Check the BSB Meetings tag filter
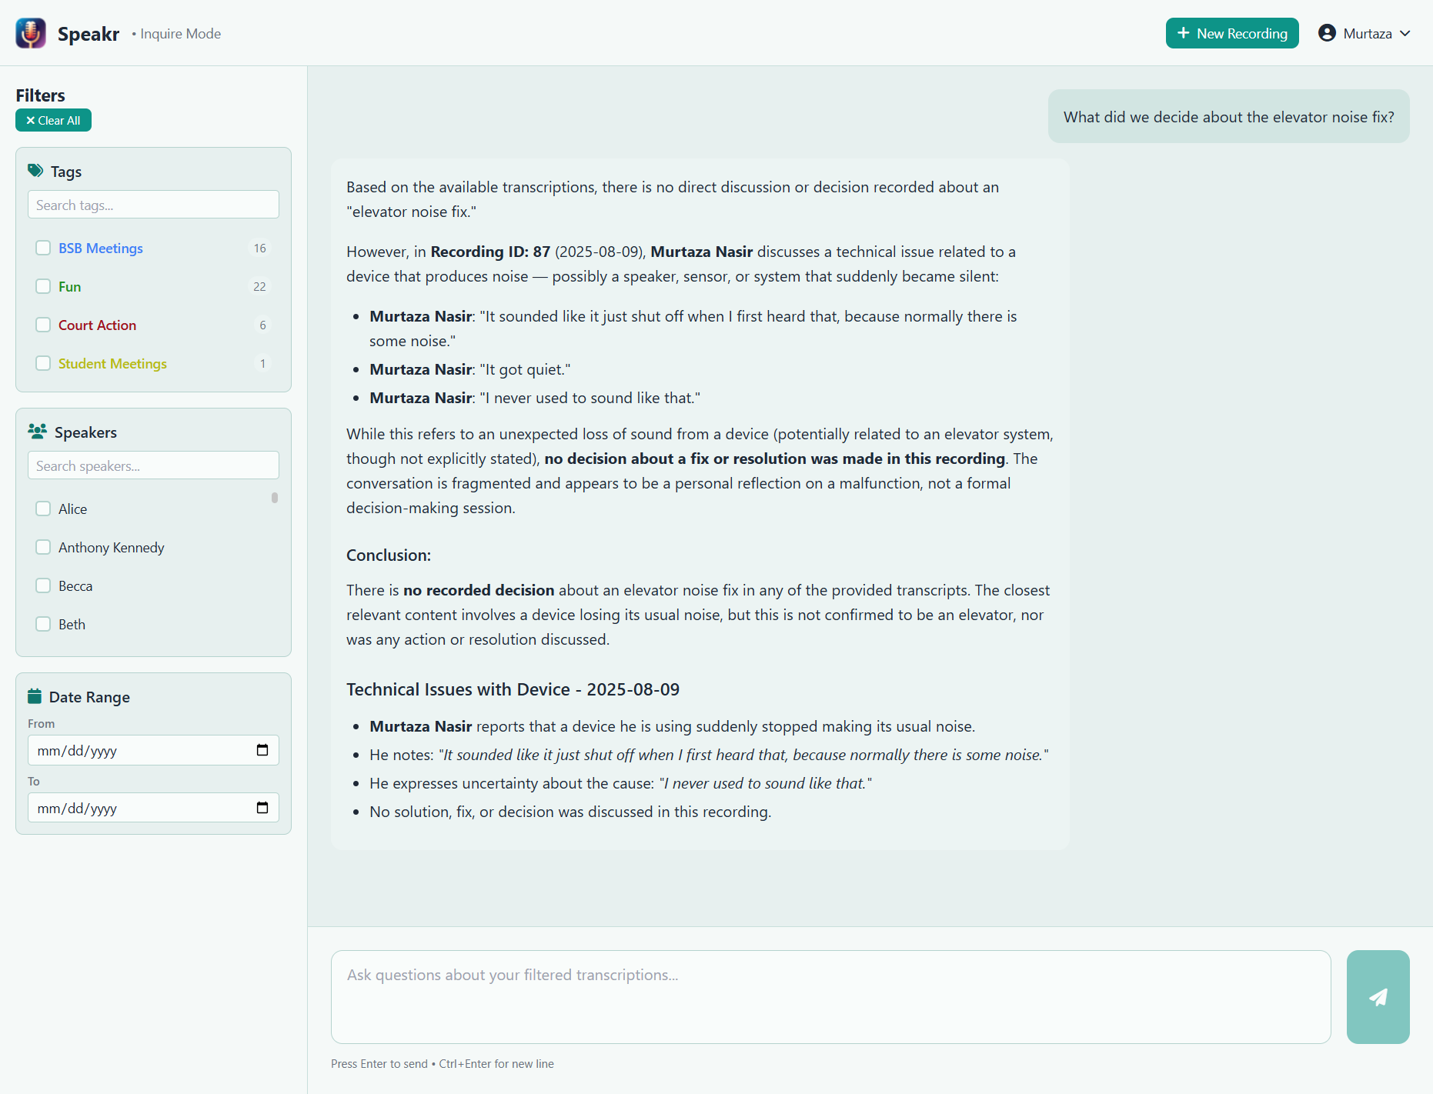This screenshot has width=1433, height=1094. coord(43,248)
